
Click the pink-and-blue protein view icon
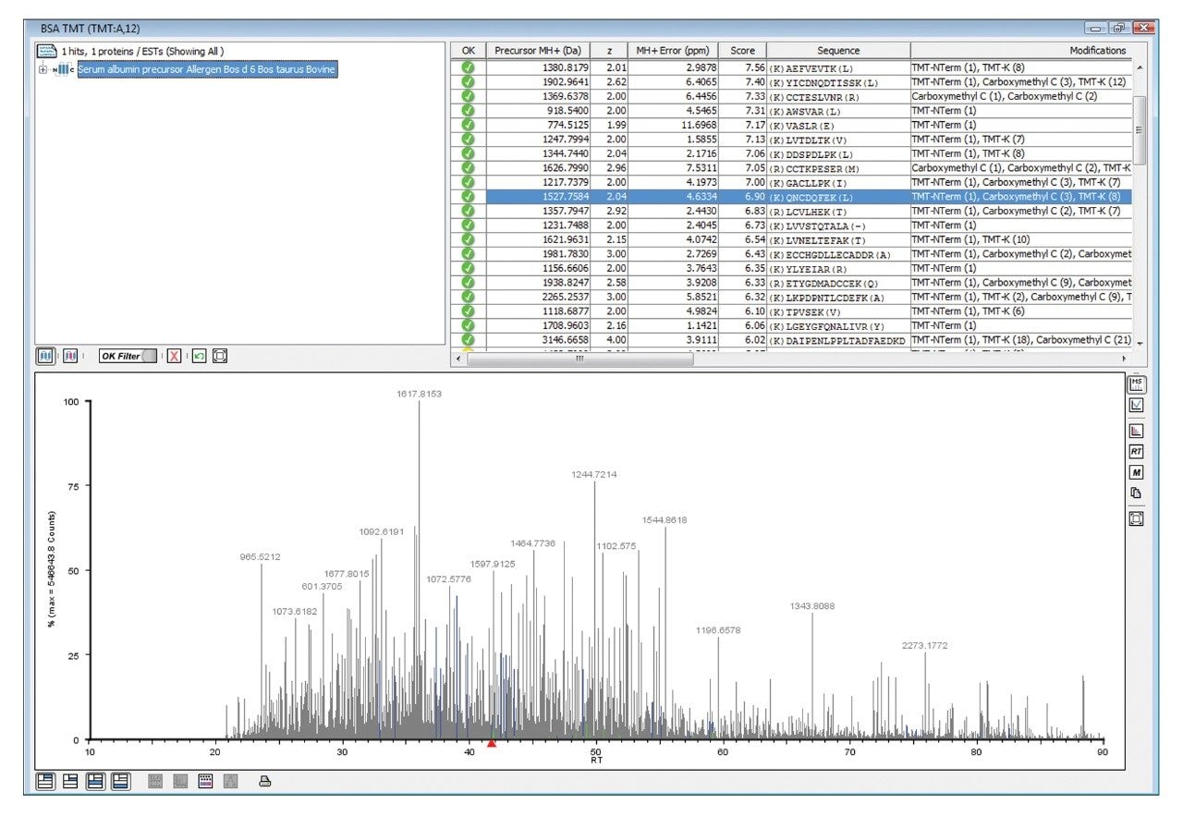[70, 356]
